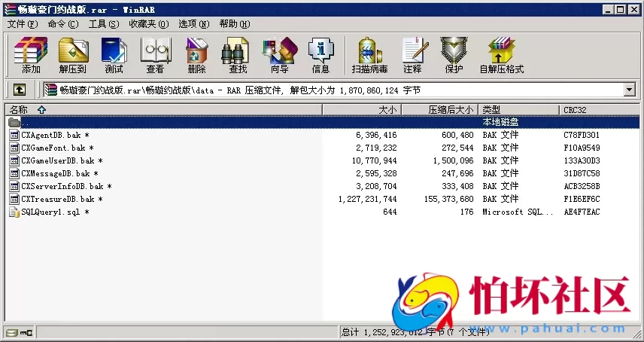Maximize the WinRAR window
Screen dimensions: 644x342
(x=620, y=10)
